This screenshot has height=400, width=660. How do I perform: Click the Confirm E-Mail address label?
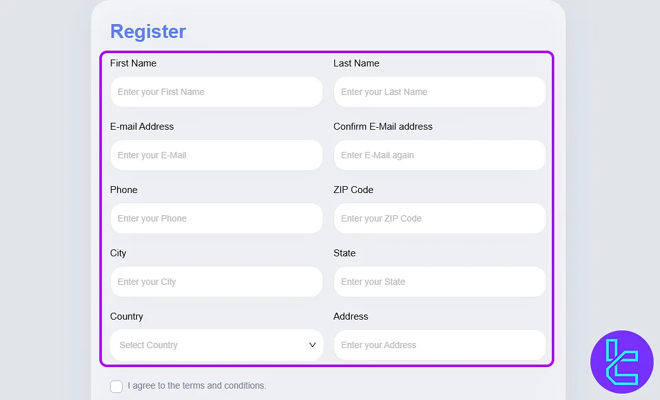(x=383, y=127)
